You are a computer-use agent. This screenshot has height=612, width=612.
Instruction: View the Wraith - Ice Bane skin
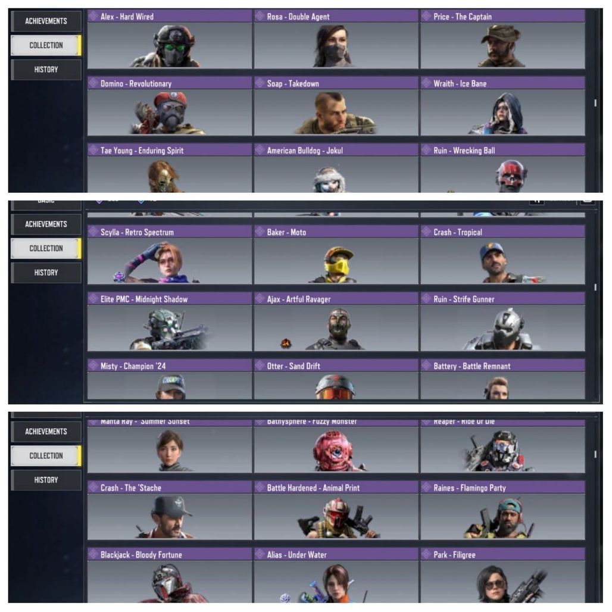(502, 106)
